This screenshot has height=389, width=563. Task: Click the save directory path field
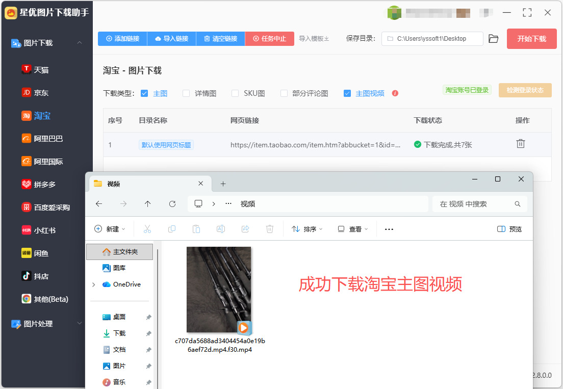click(432, 39)
